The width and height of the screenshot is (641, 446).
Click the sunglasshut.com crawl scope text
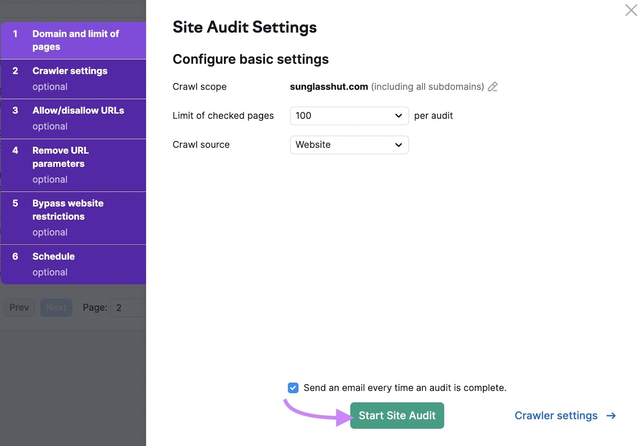329,86
